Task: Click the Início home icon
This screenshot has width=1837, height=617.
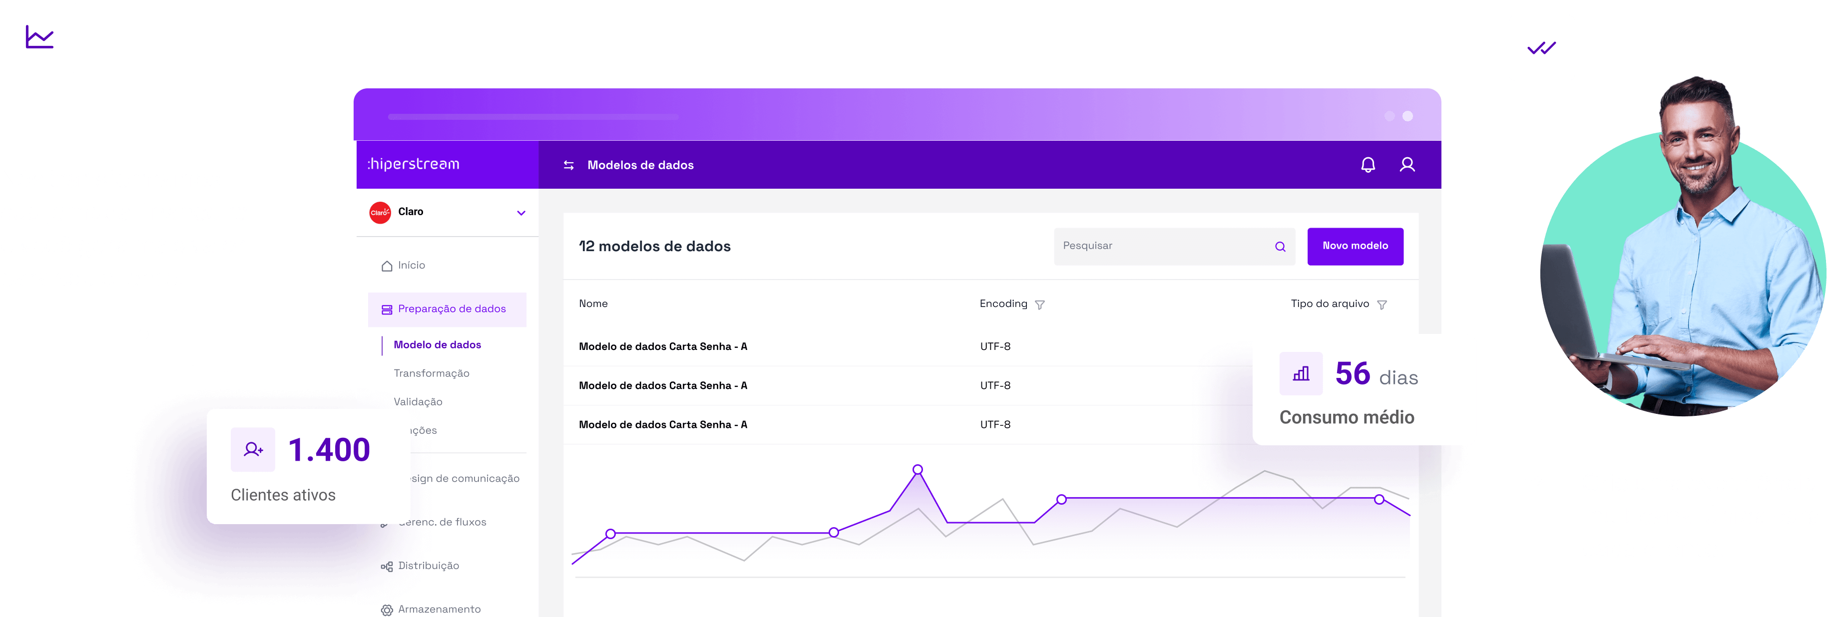Action: point(387,266)
